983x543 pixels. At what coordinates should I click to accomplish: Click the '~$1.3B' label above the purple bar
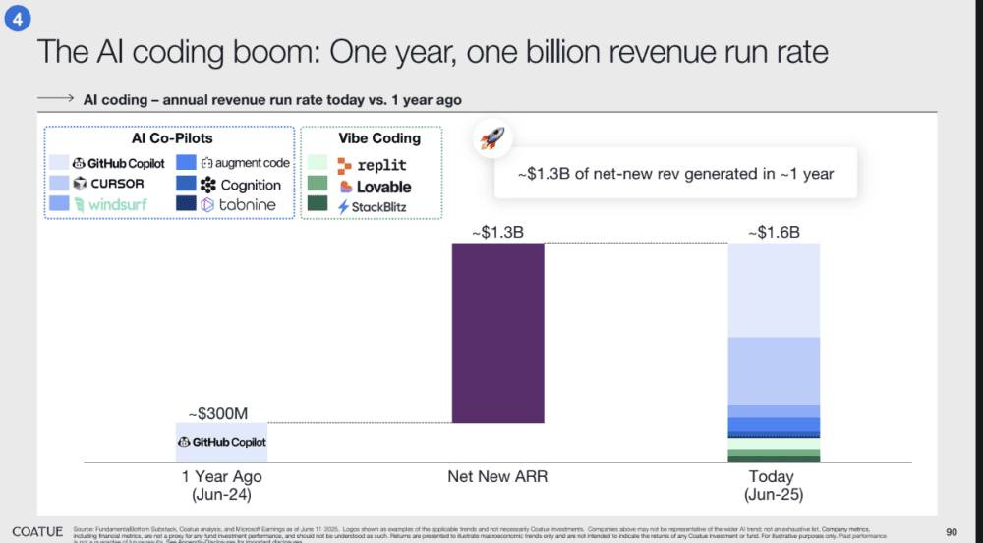click(x=497, y=233)
